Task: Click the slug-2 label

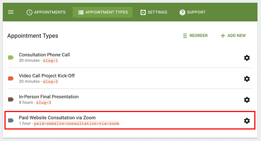Action: pos(50,82)
